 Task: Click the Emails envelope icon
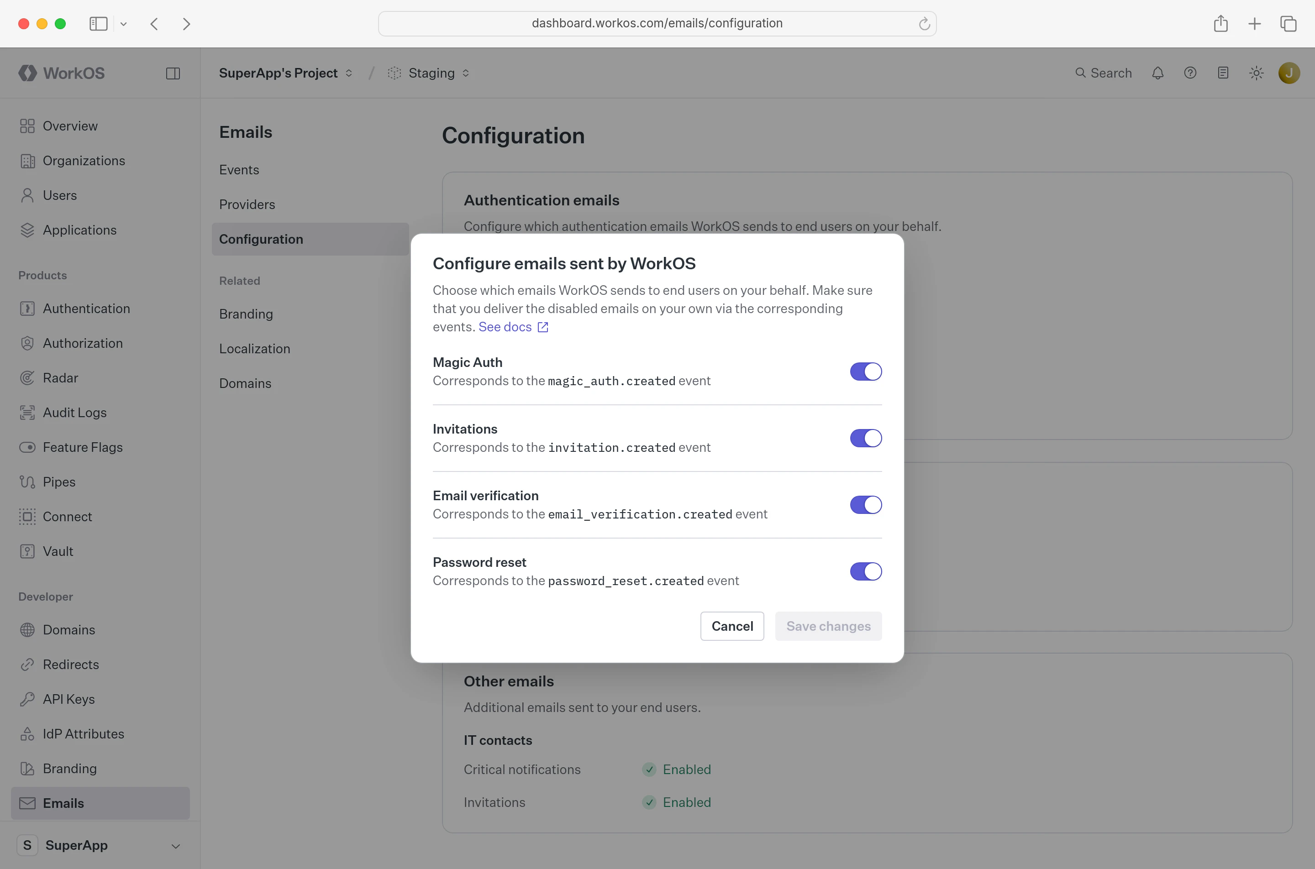pos(27,803)
